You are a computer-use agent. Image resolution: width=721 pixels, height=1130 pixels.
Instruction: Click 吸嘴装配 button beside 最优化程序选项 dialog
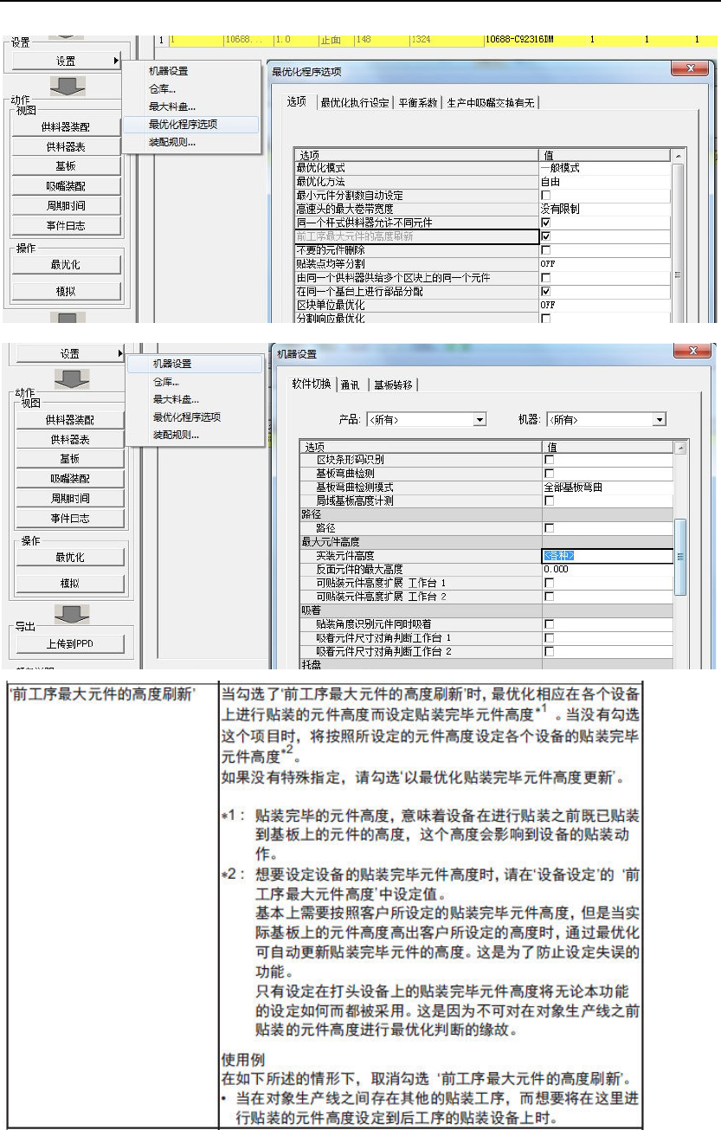(66, 186)
